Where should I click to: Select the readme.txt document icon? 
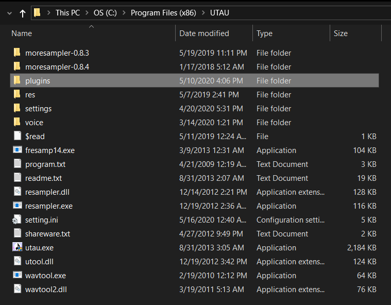coord(17,178)
